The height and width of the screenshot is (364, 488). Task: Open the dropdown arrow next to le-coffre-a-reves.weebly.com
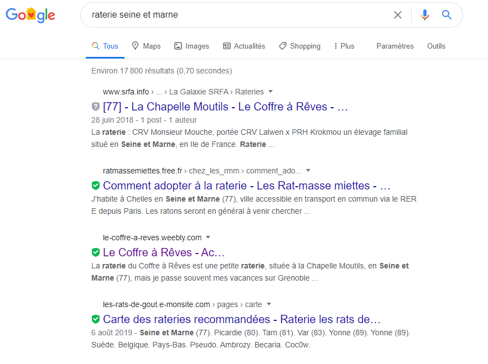(208, 237)
